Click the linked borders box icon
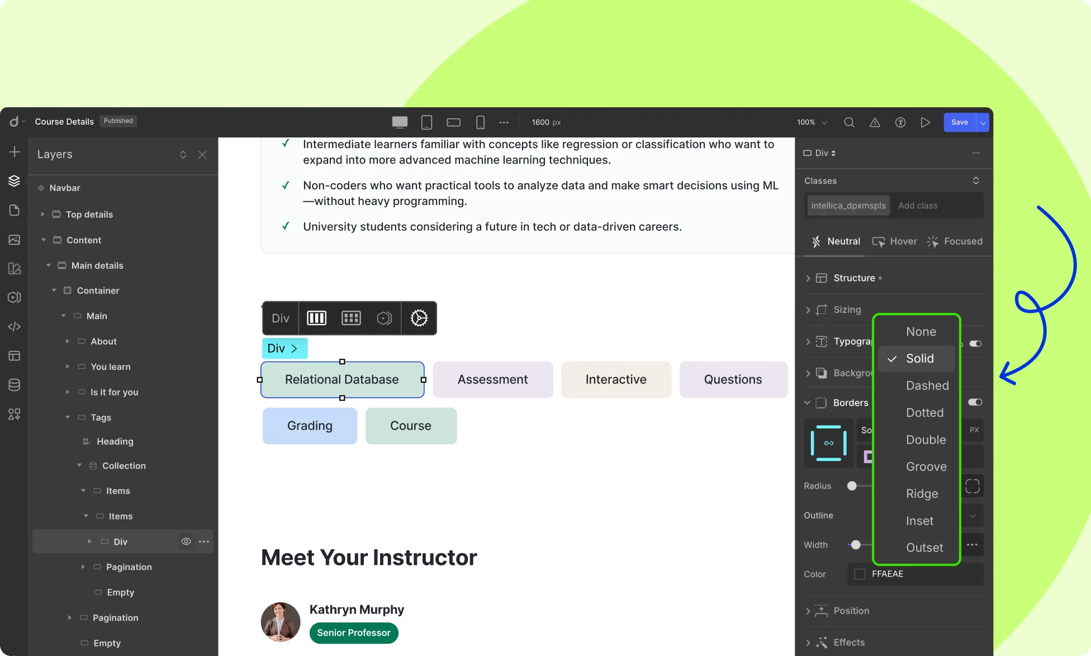1091x656 pixels. [x=829, y=443]
